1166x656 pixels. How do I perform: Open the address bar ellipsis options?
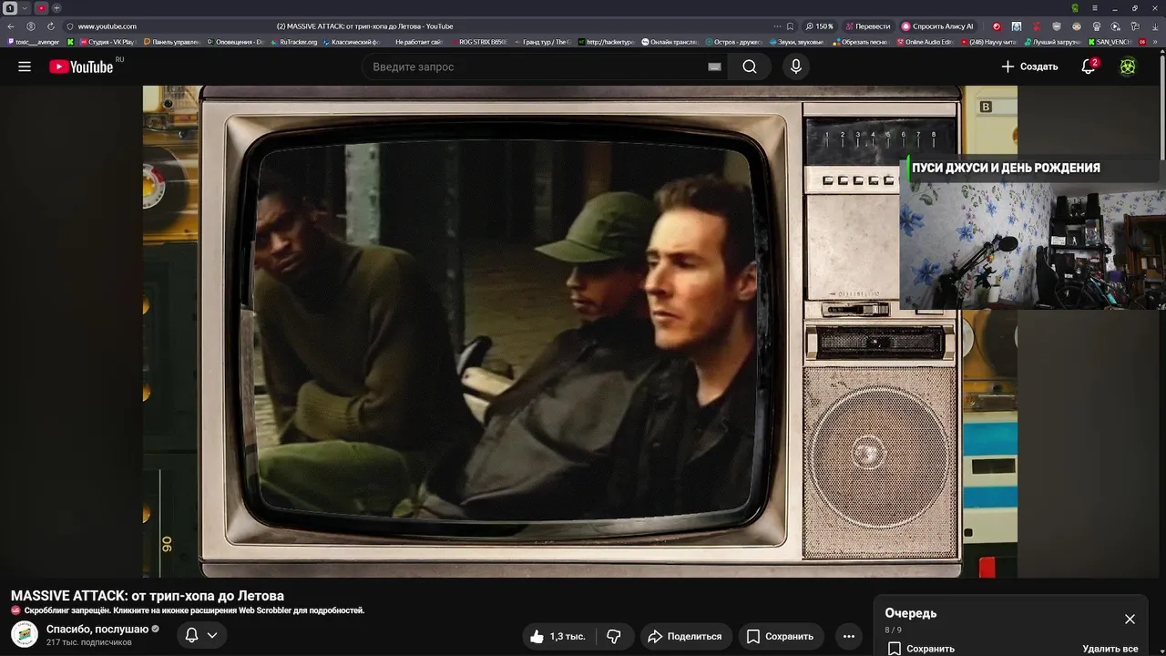[x=777, y=26]
